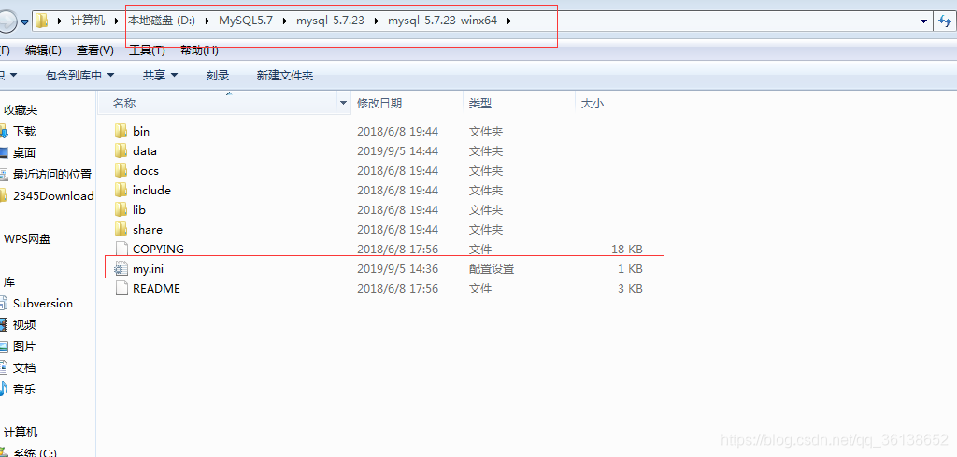957x457 pixels.
Task: Open the 下载 favorites item
Action: 24,131
